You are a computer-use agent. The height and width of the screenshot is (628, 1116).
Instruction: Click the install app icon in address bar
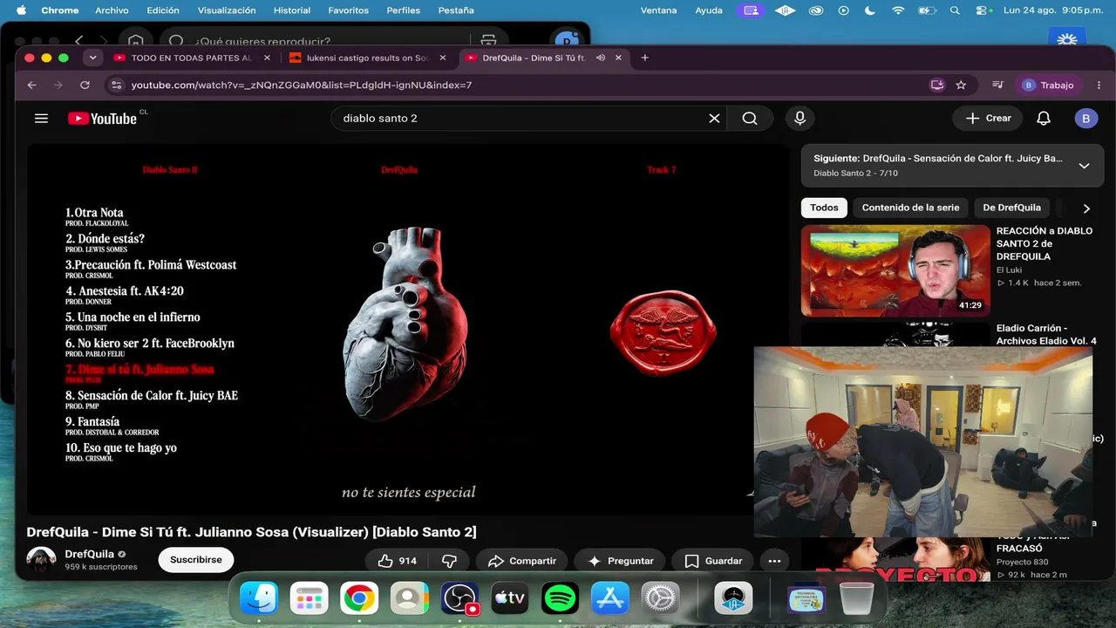[x=937, y=85]
